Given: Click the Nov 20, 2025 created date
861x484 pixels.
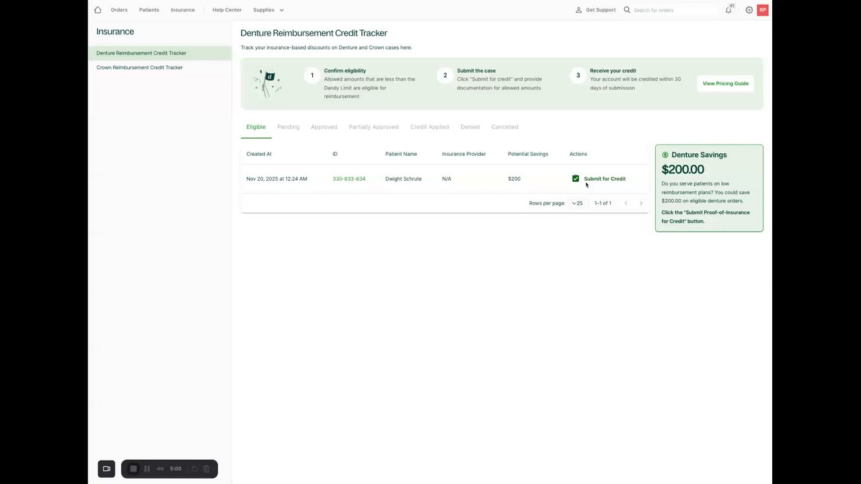Looking at the screenshot, I should (276, 179).
